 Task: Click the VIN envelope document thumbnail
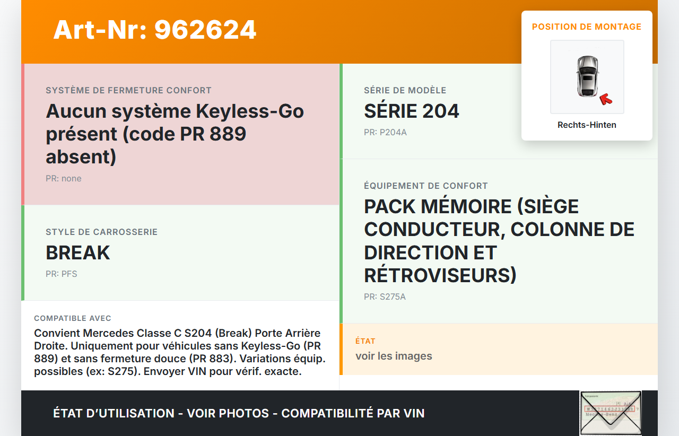[x=610, y=413]
